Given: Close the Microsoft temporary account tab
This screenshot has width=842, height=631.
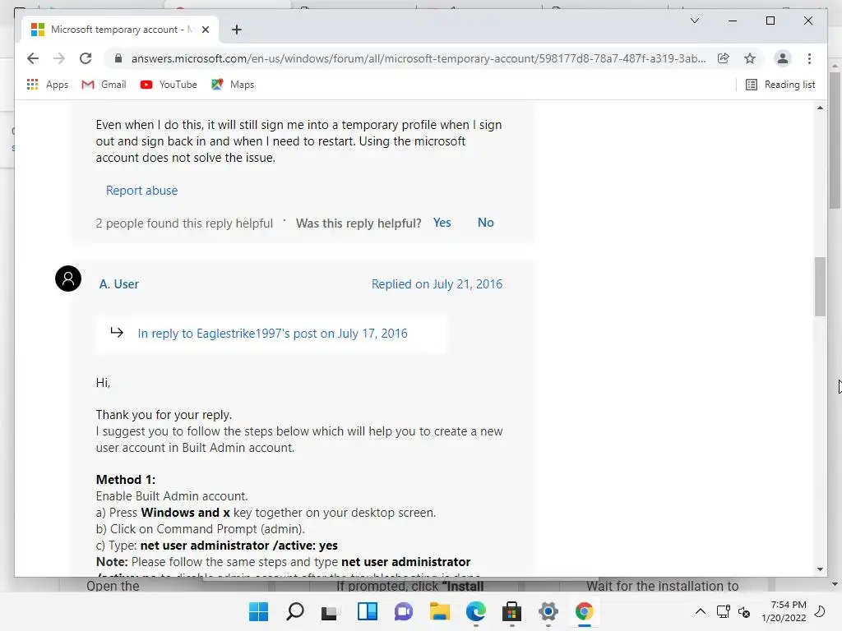Looking at the screenshot, I should [205, 30].
